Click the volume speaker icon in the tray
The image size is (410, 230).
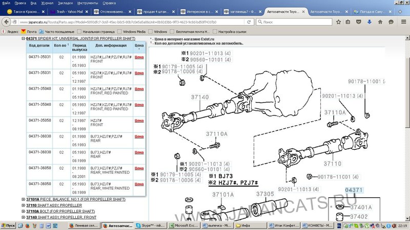click(x=394, y=225)
